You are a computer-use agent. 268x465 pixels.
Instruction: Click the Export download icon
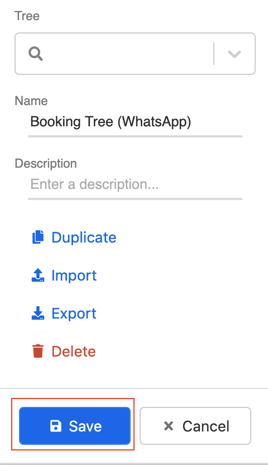pyautogui.click(x=38, y=313)
